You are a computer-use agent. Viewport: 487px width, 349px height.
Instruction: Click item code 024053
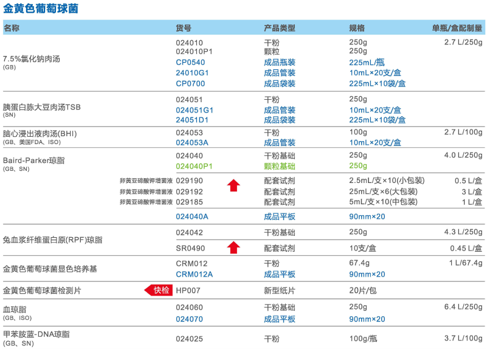pyautogui.click(x=190, y=133)
